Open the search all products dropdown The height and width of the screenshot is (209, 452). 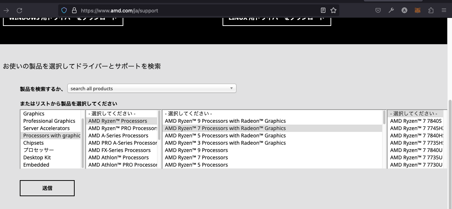click(x=152, y=88)
